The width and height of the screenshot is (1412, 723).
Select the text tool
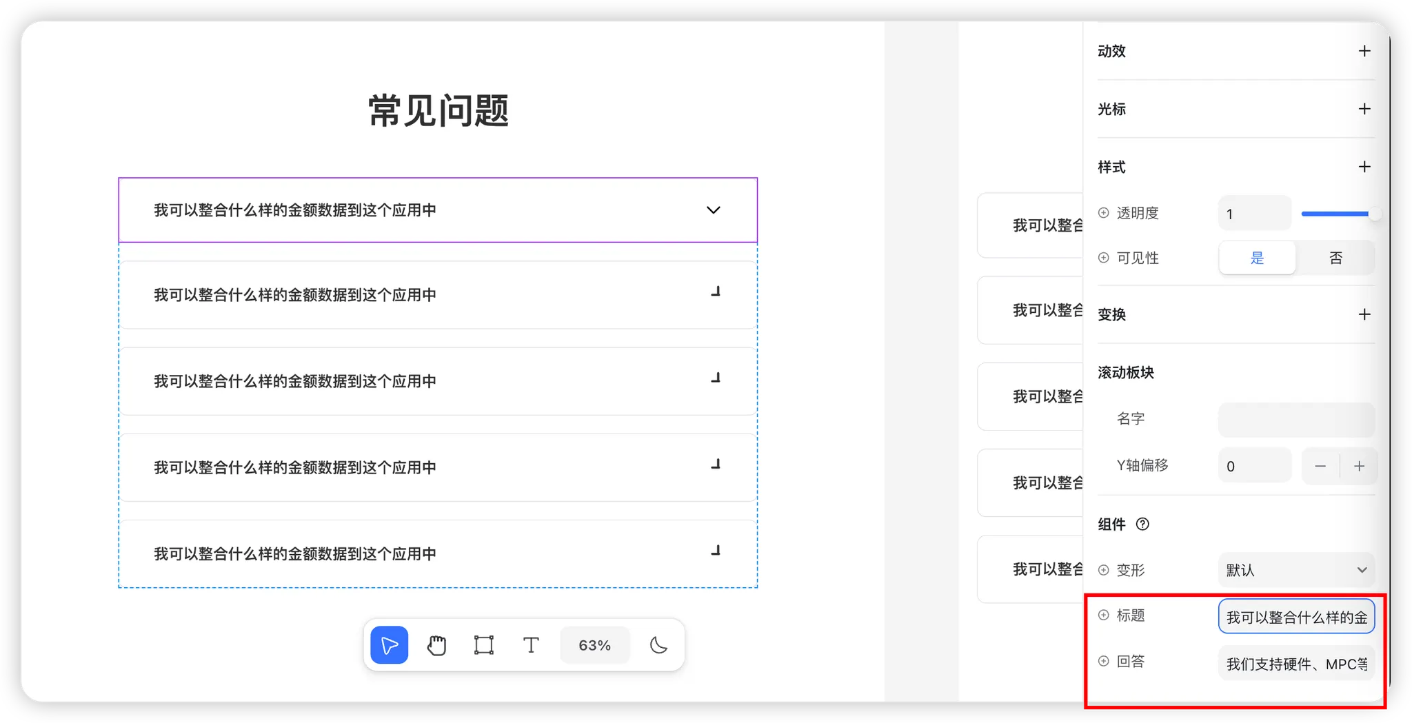(531, 645)
